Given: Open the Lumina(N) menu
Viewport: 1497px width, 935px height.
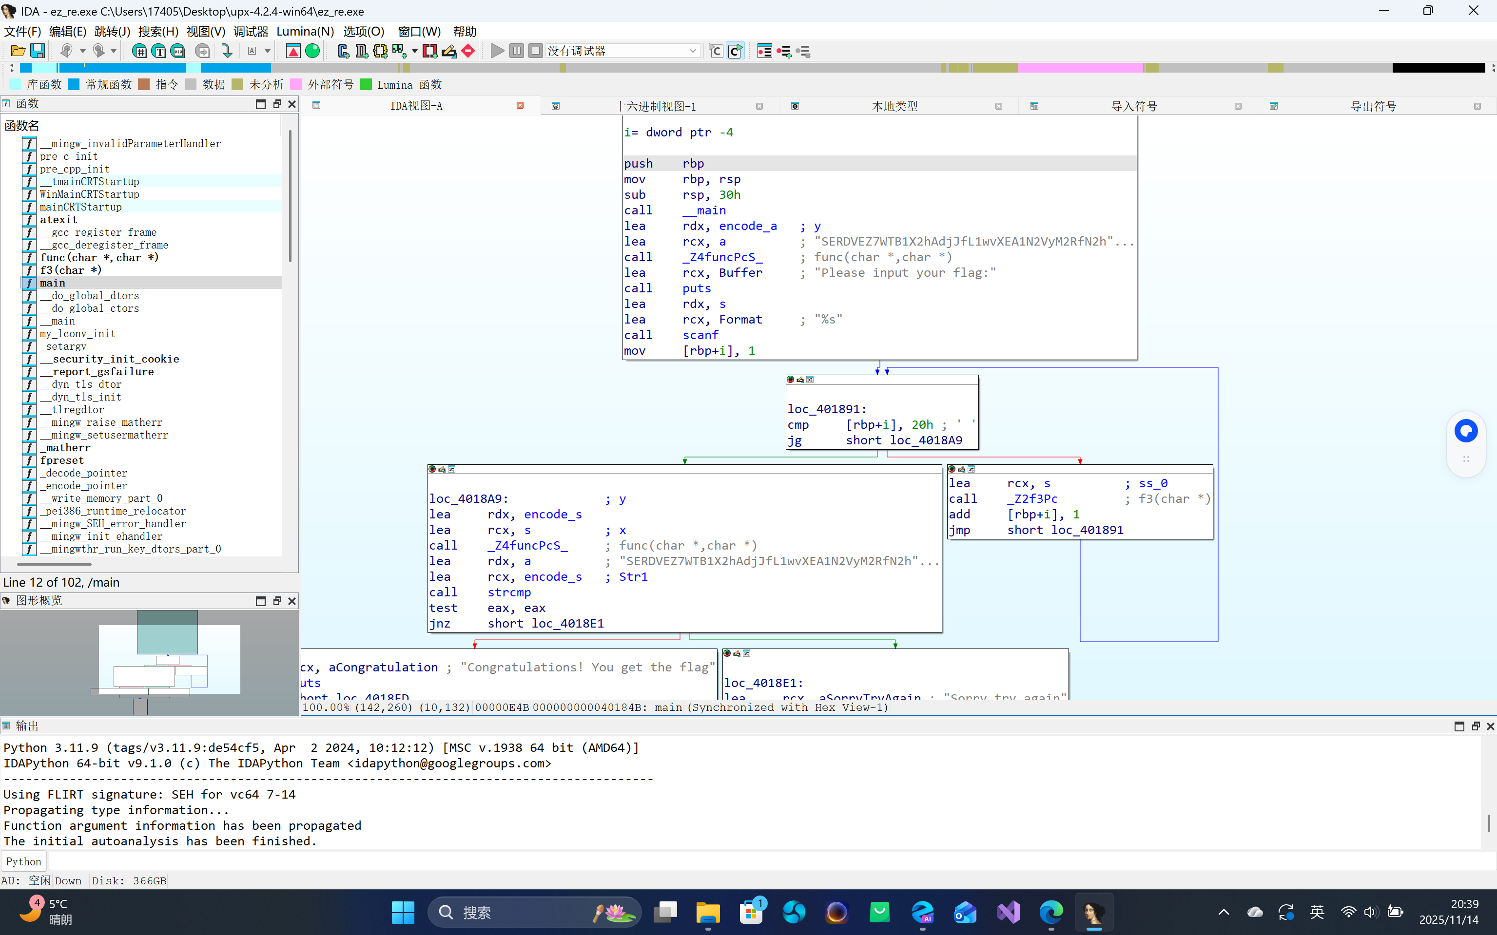Looking at the screenshot, I should pyautogui.click(x=305, y=32).
